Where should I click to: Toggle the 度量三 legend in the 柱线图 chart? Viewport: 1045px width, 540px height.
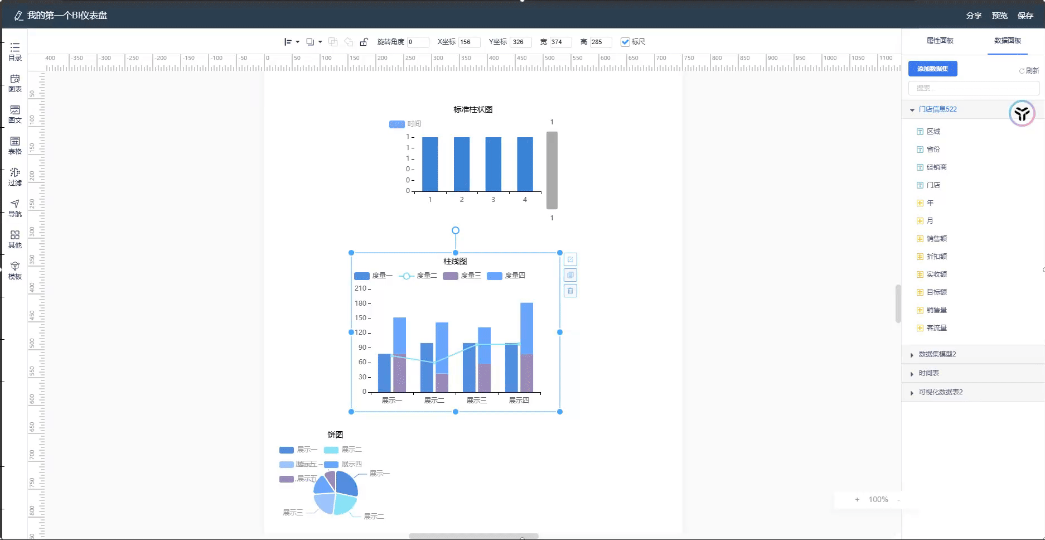coord(462,276)
